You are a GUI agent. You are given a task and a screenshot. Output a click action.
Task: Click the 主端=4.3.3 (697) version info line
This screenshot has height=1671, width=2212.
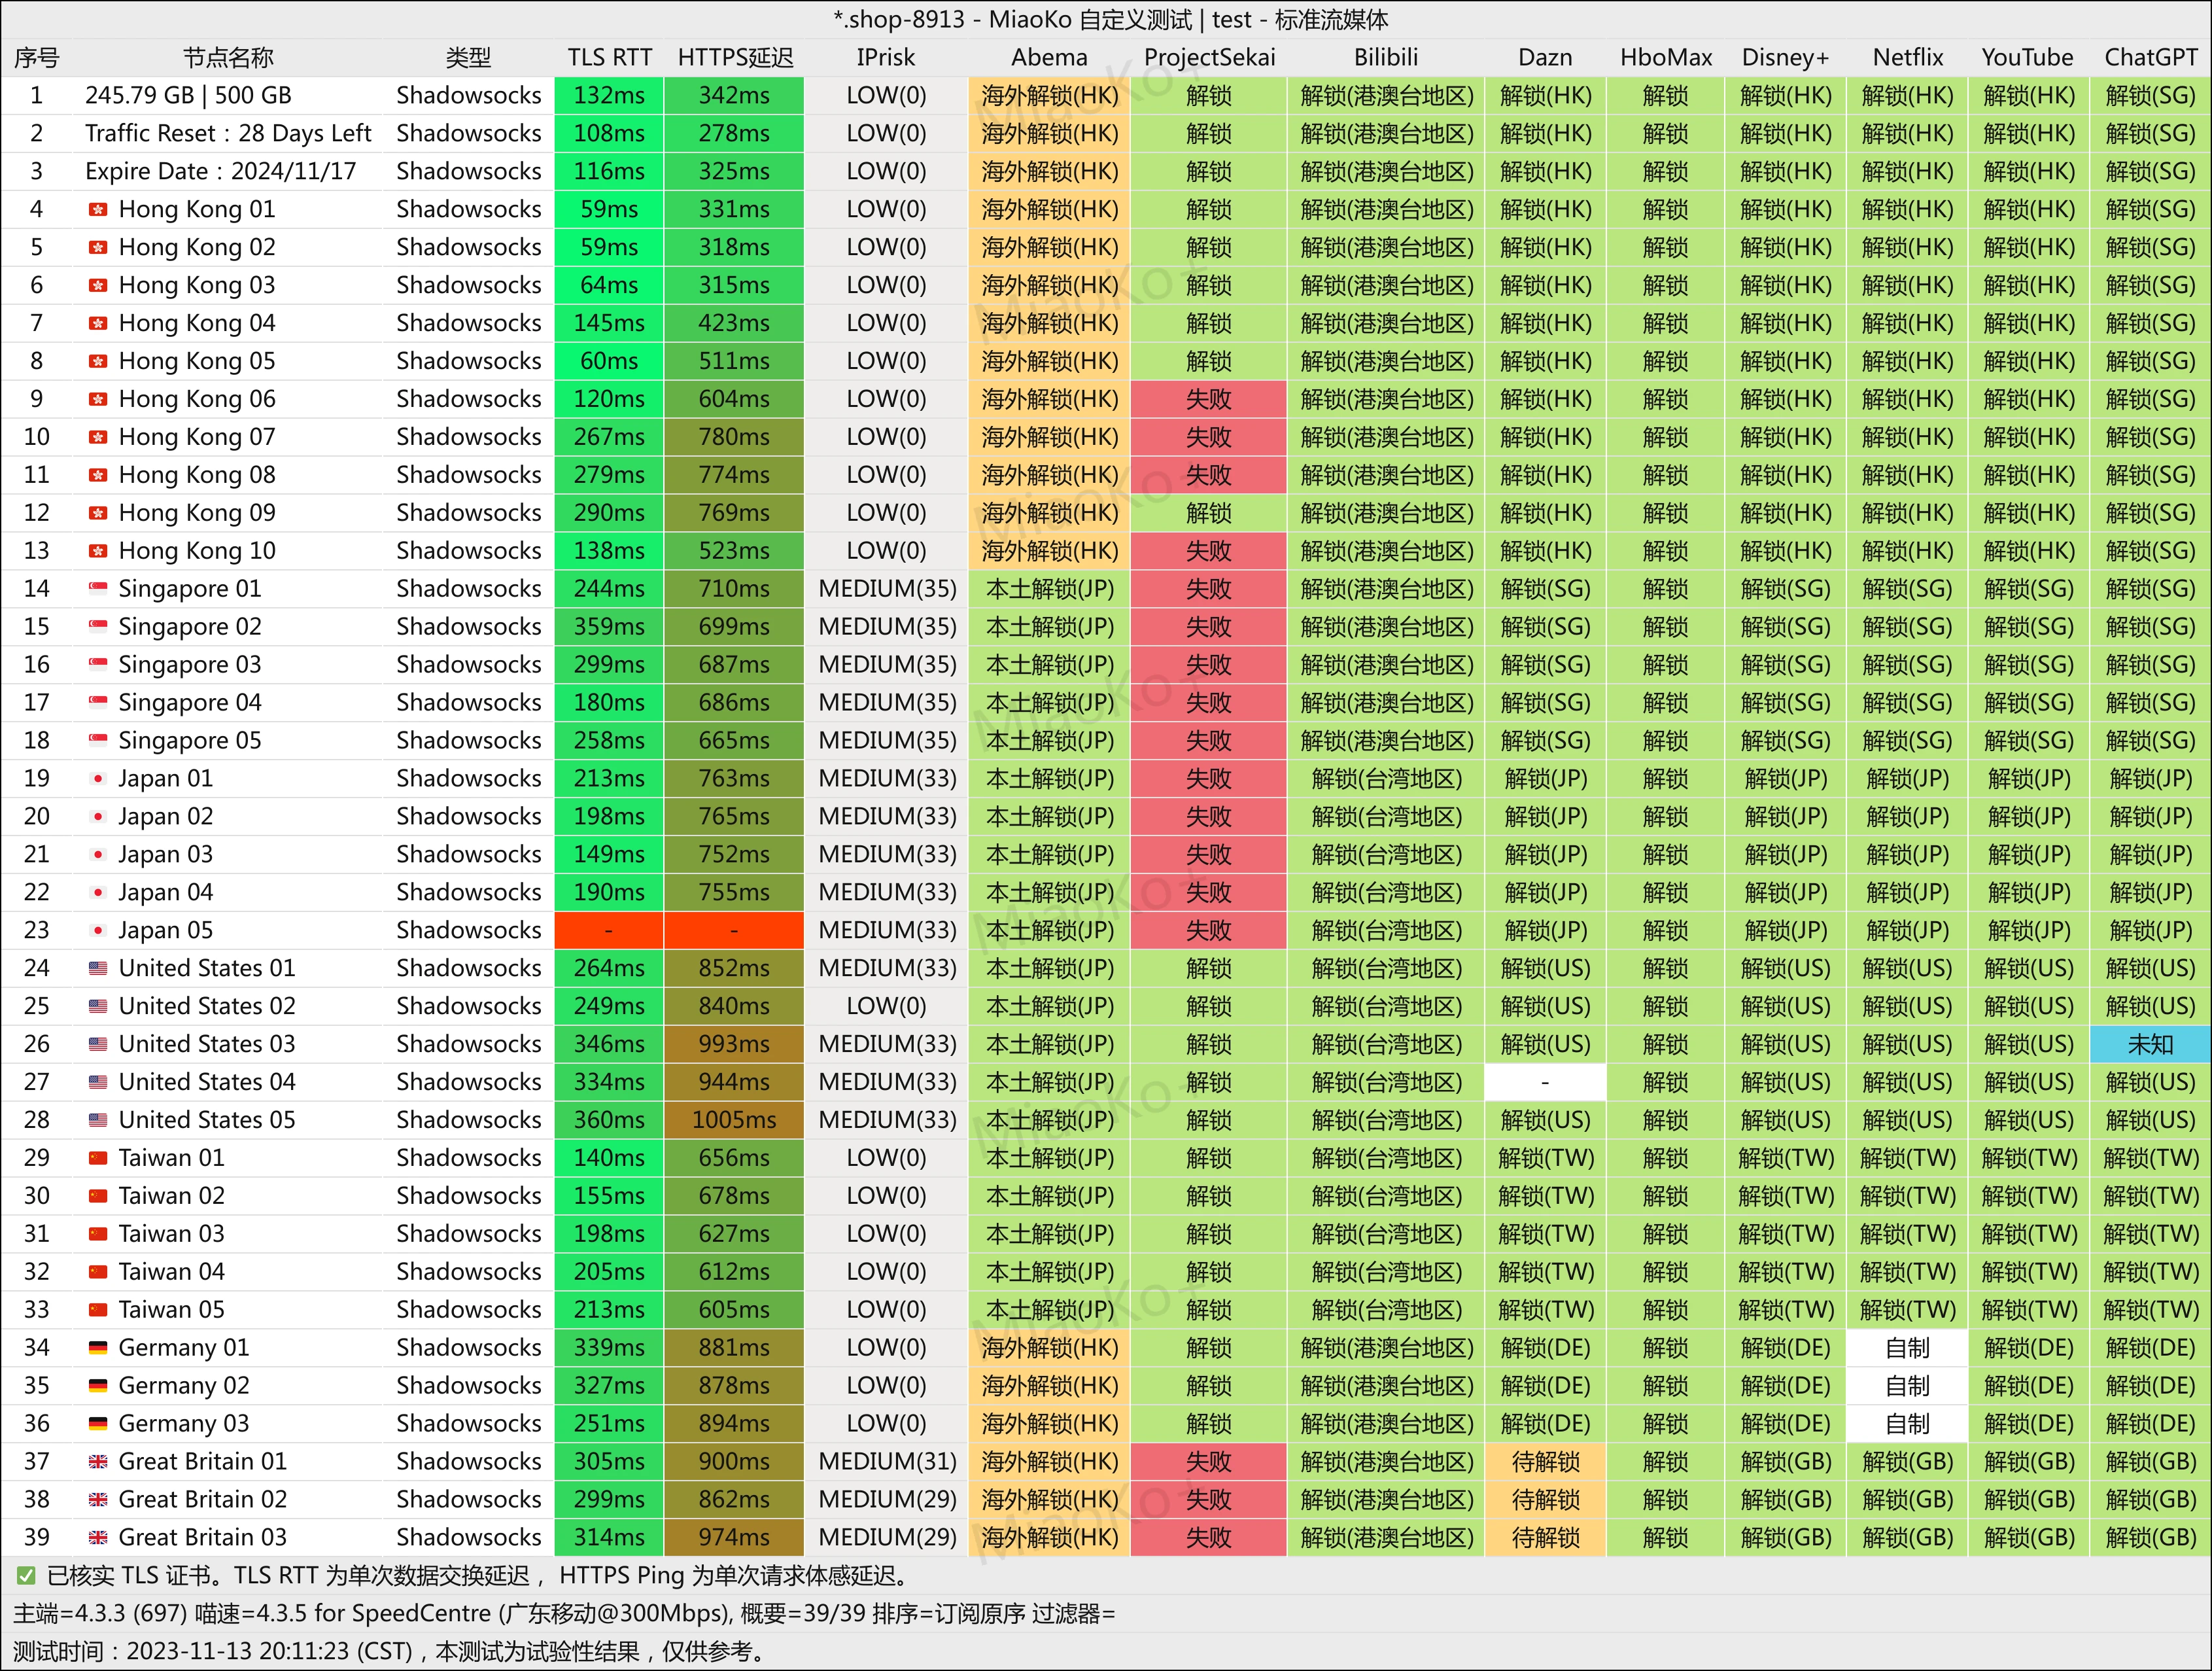click(564, 1614)
